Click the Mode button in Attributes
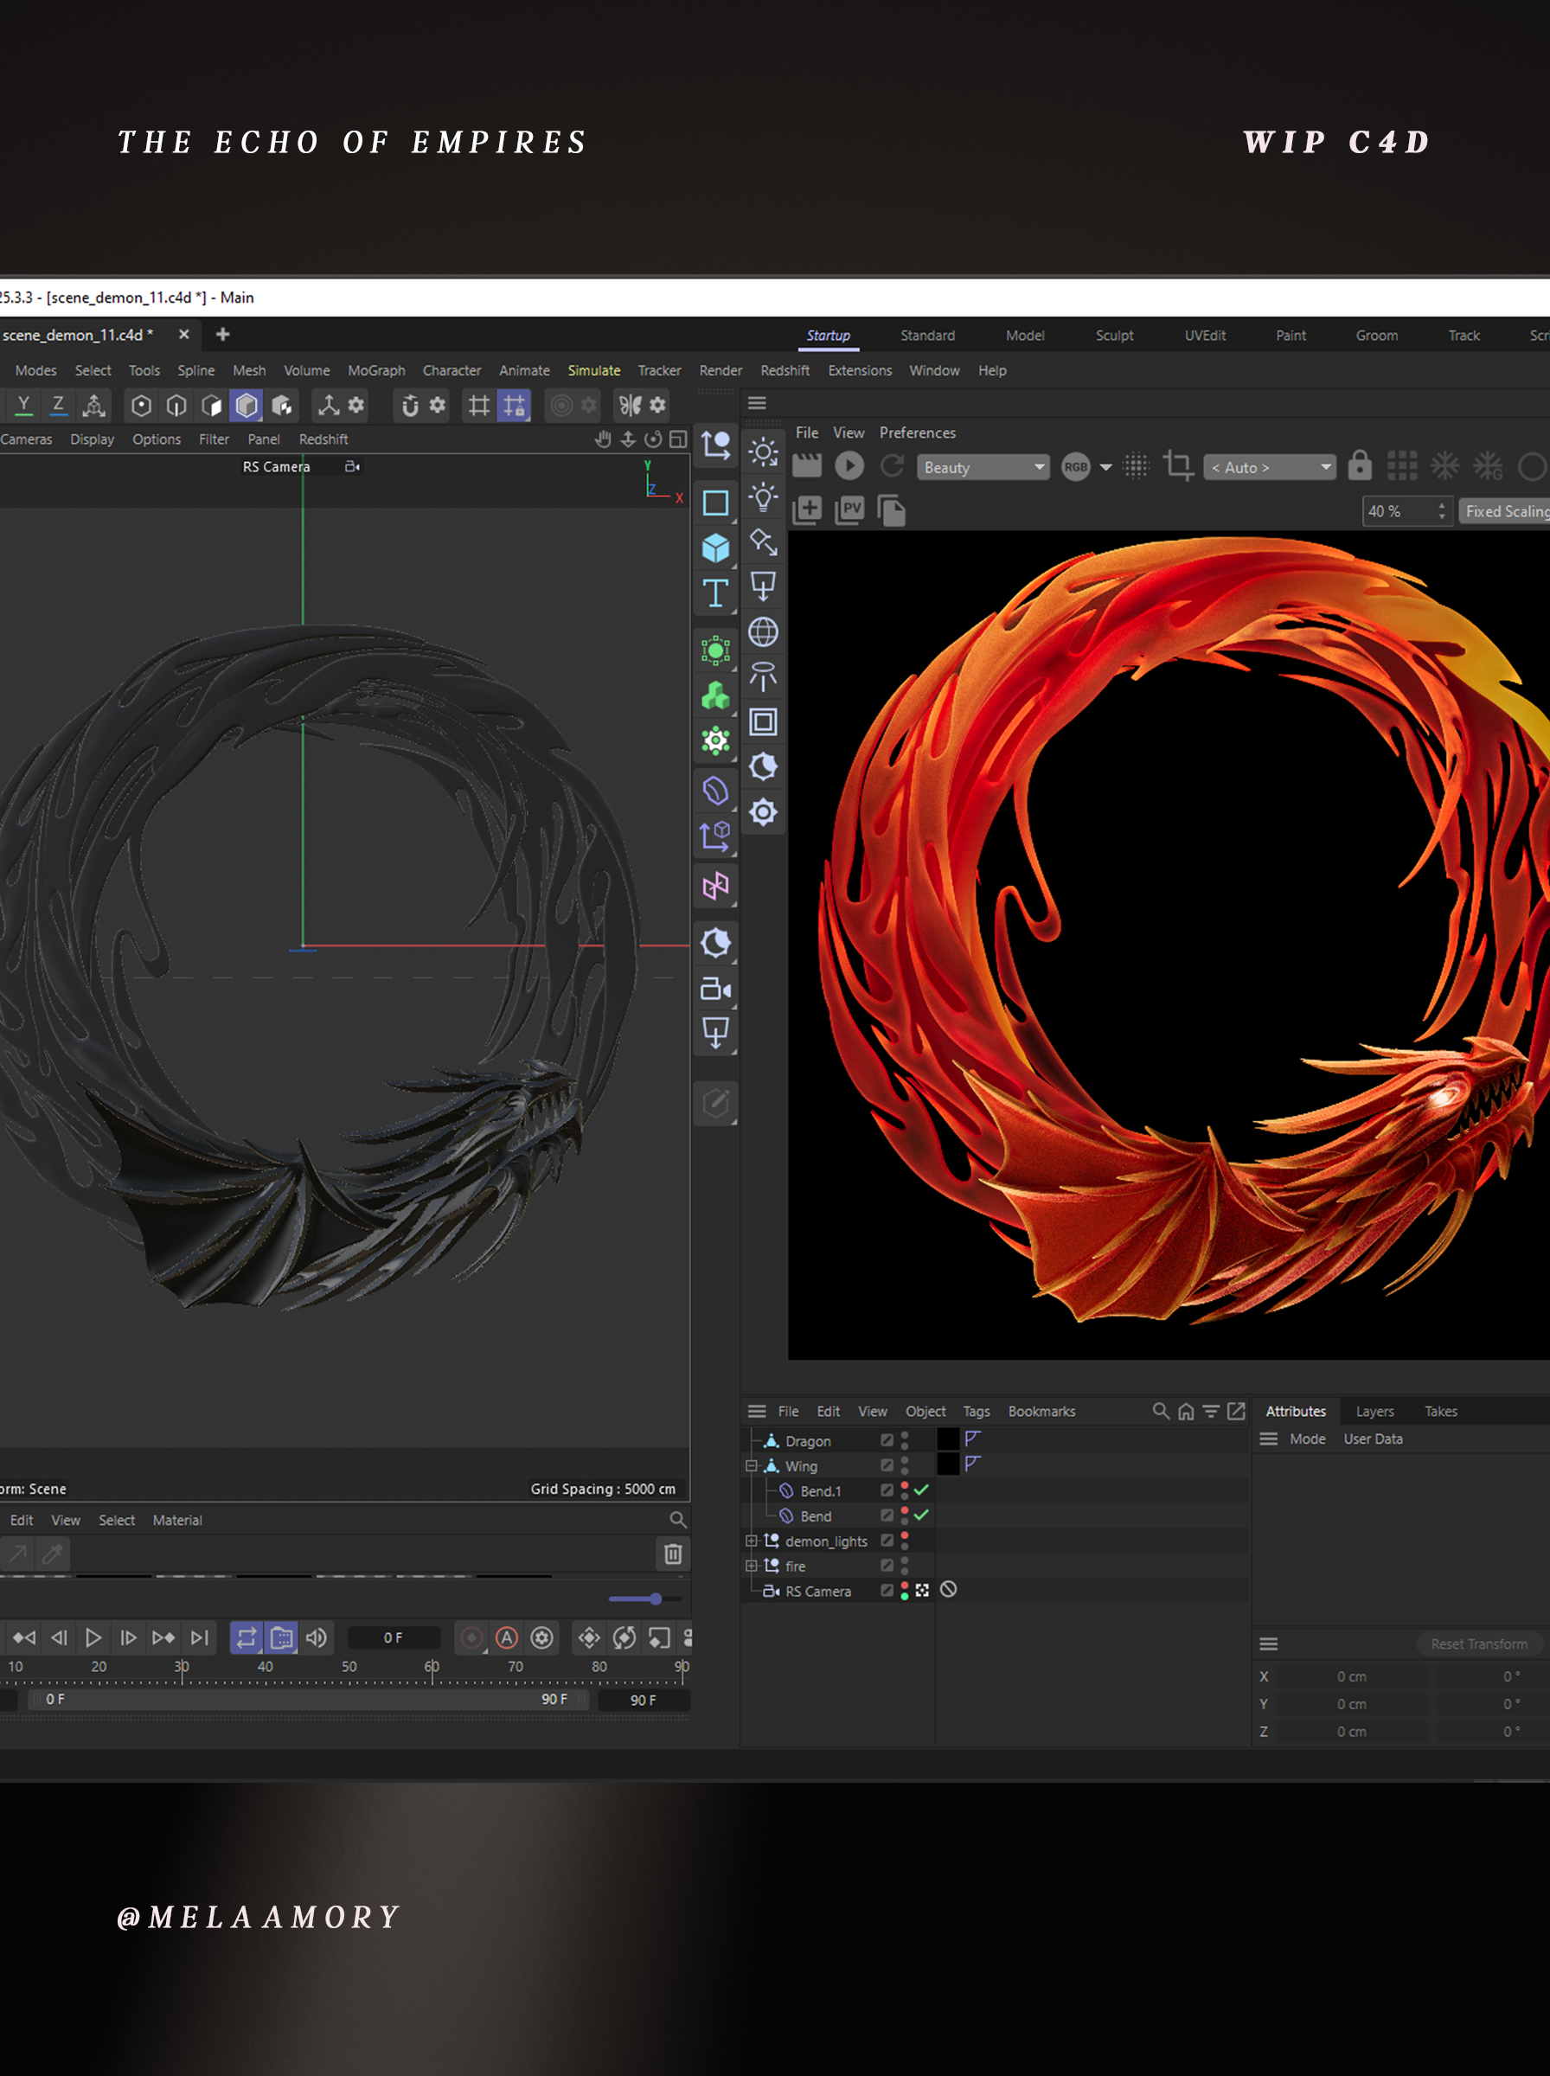 [x=1307, y=1439]
